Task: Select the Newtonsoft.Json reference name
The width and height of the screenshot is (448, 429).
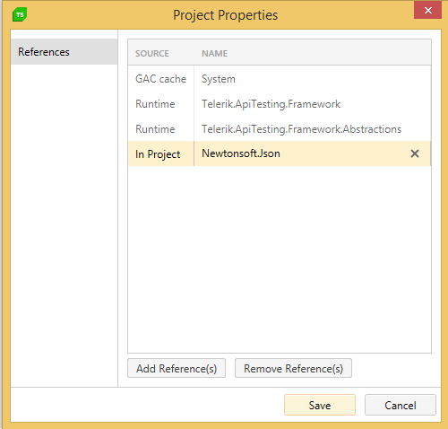Action: pos(241,153)
